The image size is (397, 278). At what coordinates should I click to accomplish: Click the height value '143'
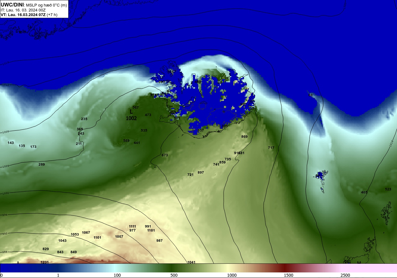coord(11,143)
